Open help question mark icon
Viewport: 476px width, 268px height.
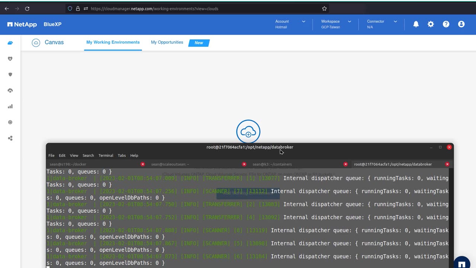pos(446,24)
